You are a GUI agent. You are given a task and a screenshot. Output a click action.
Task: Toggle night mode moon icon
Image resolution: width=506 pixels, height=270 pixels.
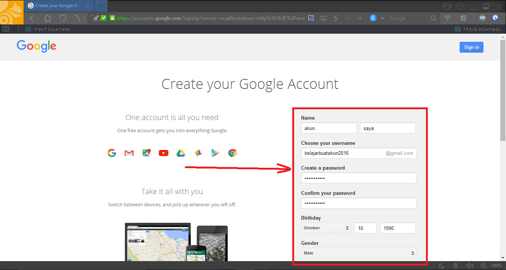point(442,266)
